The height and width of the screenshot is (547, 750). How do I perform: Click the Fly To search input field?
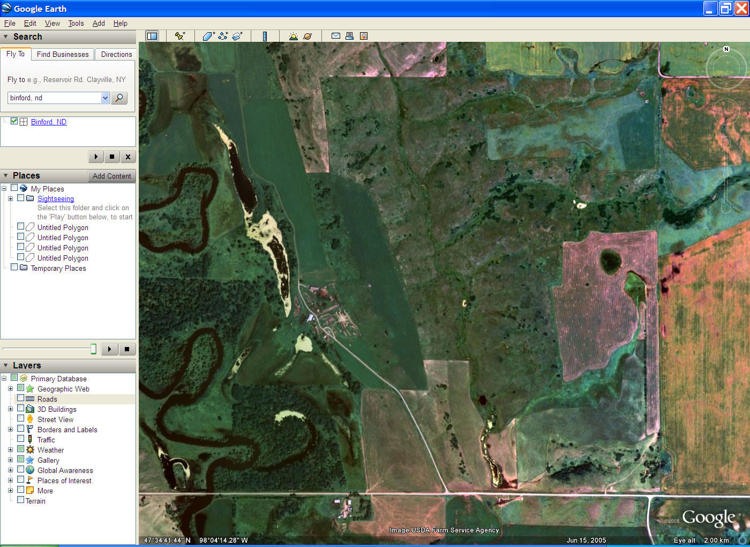tap(54, 98)
